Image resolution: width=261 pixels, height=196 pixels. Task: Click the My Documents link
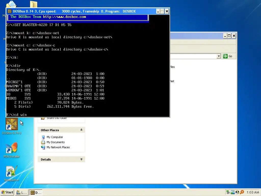(x=56, y=142)
